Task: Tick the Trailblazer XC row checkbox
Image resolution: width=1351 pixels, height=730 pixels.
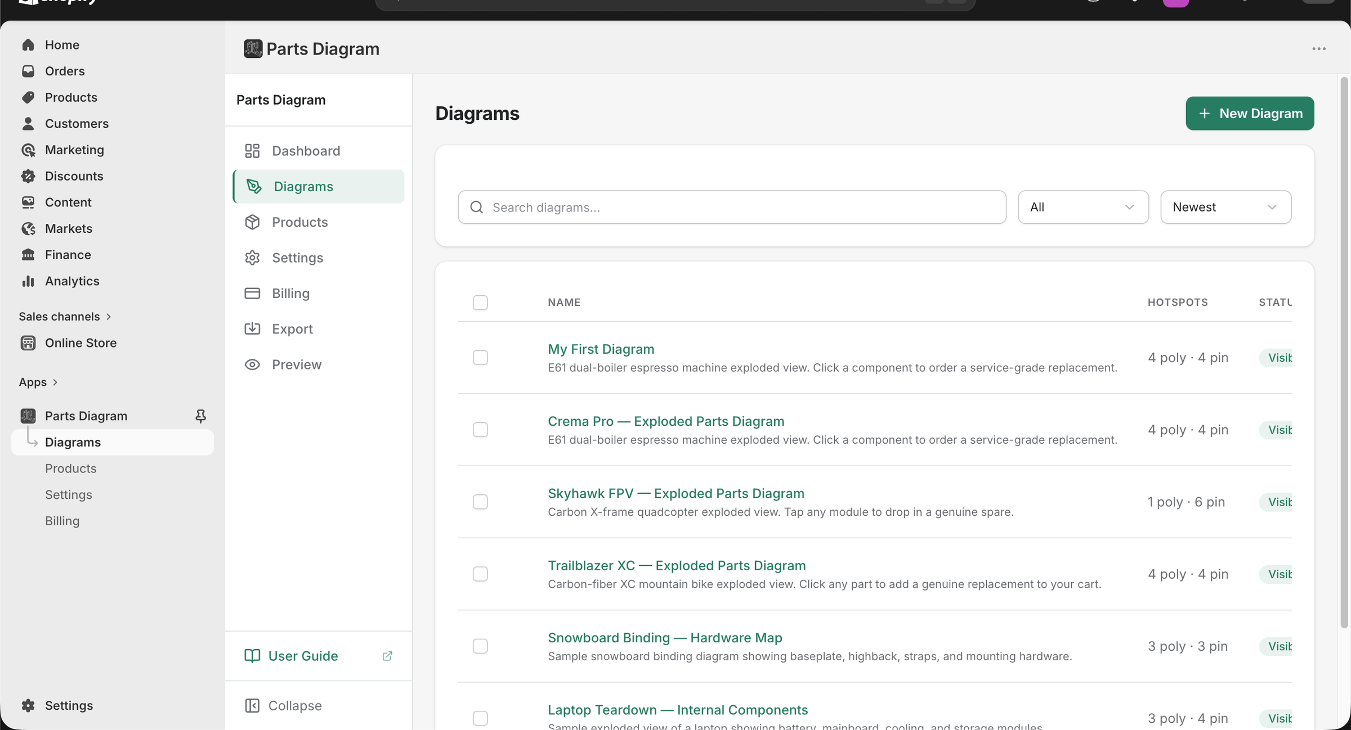Action: (x=480, y=574)
